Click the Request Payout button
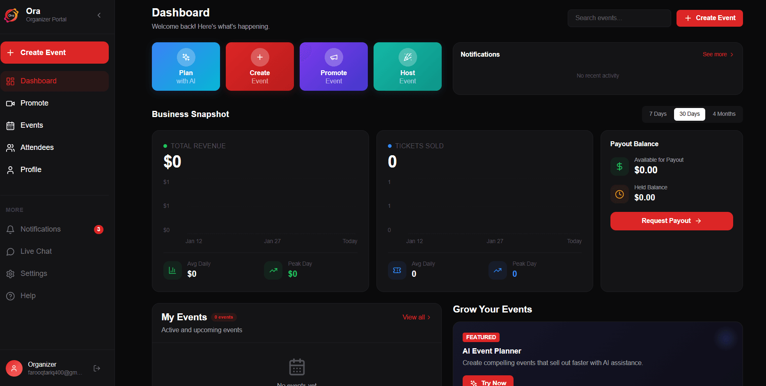 click(x=671, y=221)
